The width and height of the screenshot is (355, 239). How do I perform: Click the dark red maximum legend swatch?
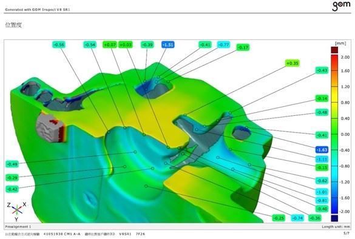[x=334, y=50]
